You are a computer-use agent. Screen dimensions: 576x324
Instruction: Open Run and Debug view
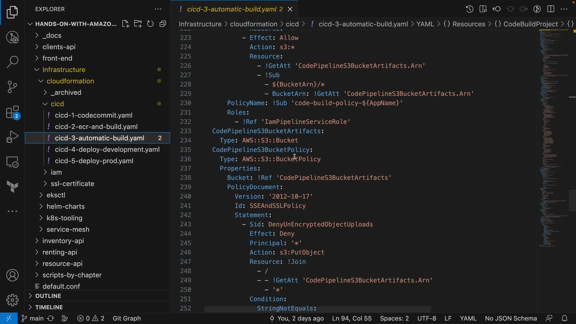(x=12, y=137)
